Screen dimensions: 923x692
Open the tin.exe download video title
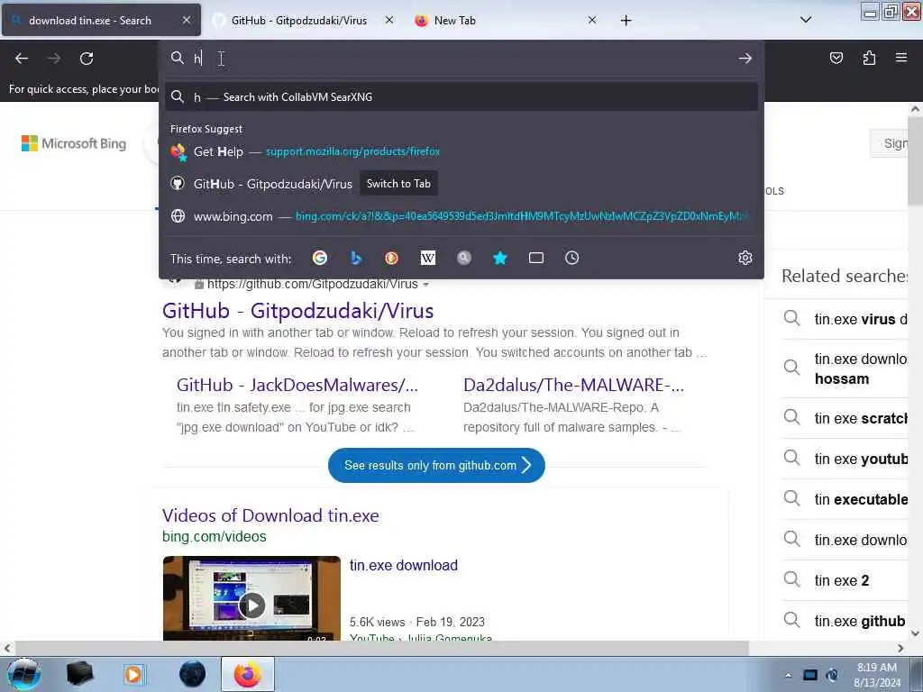[x=403, y=566]
